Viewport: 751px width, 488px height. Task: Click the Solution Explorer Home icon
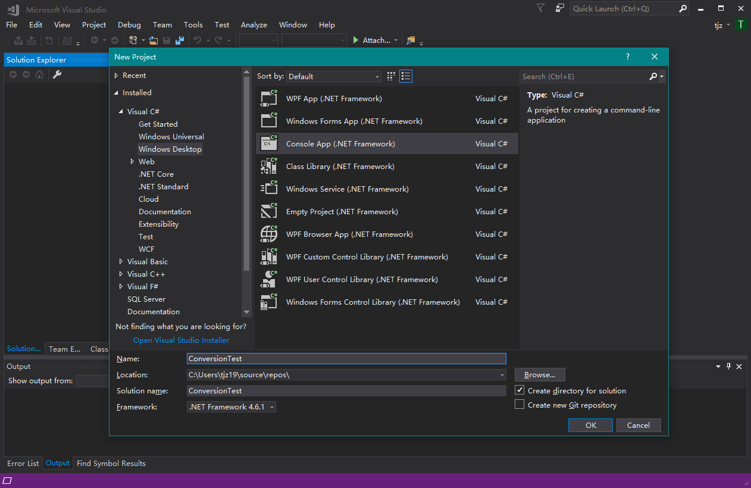click(39, 74)
